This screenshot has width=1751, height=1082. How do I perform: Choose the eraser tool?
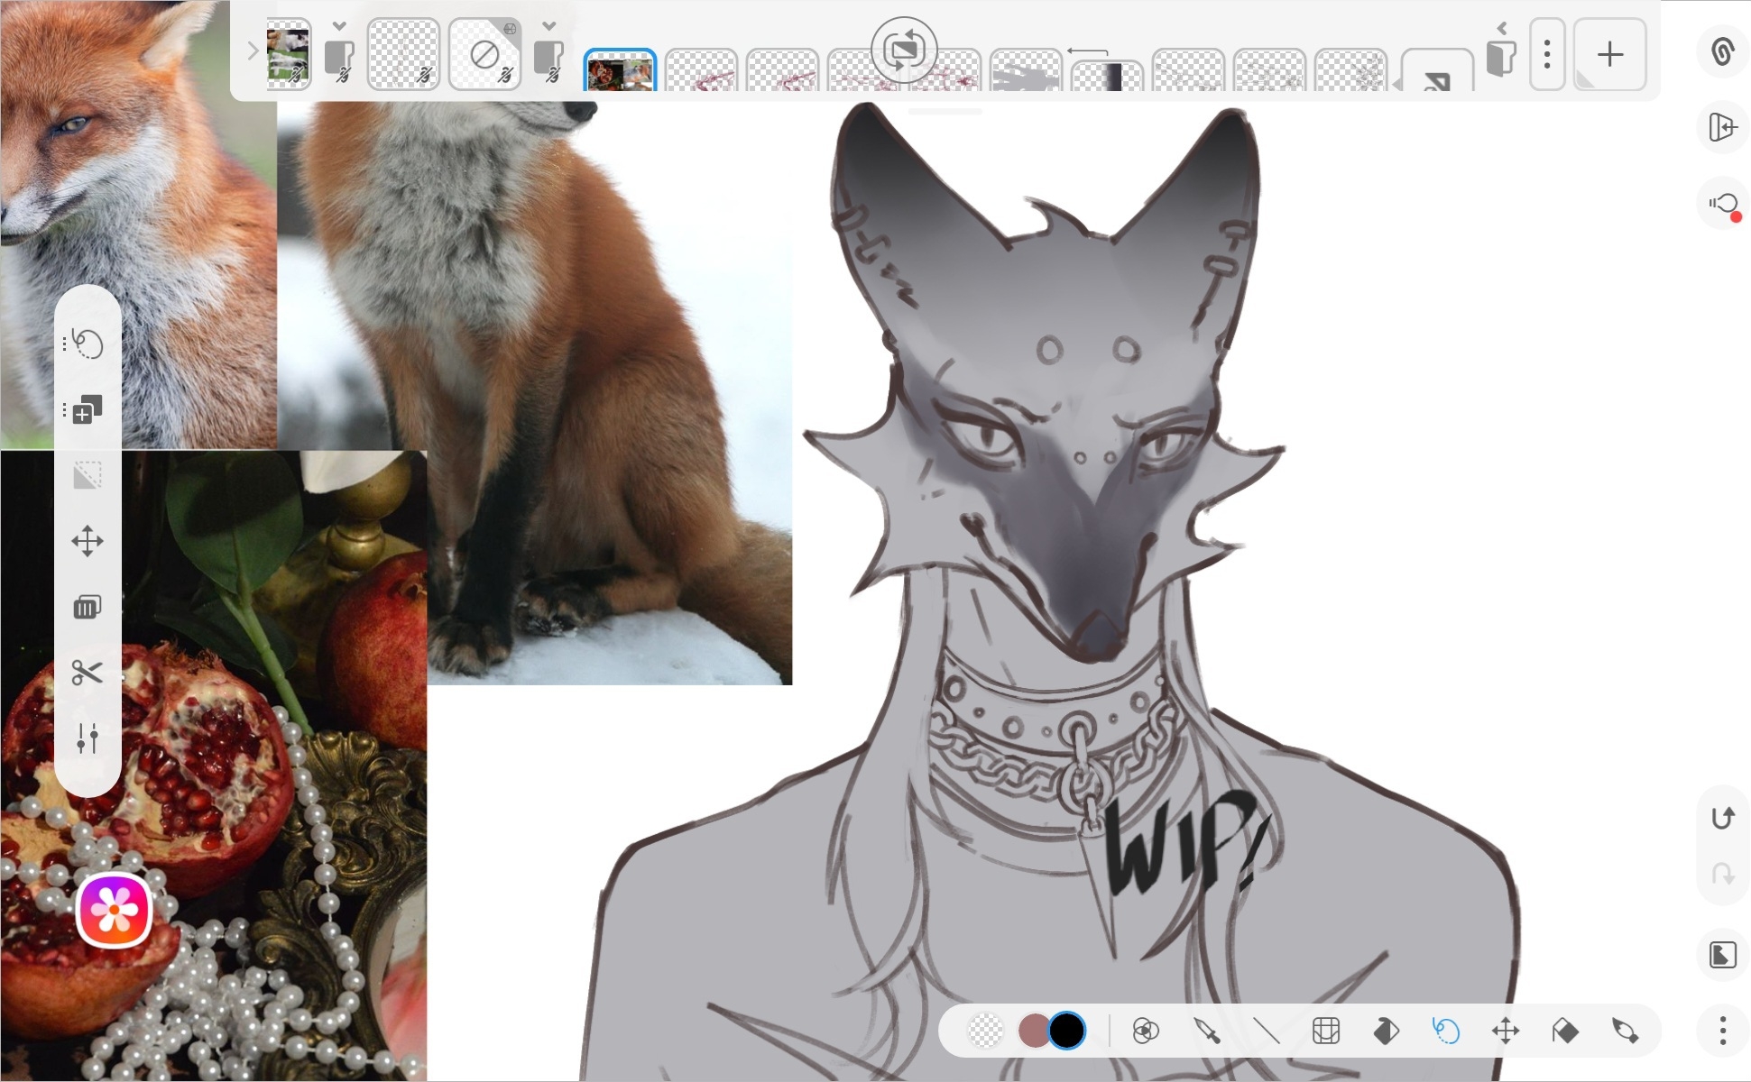[1565, 1031]
